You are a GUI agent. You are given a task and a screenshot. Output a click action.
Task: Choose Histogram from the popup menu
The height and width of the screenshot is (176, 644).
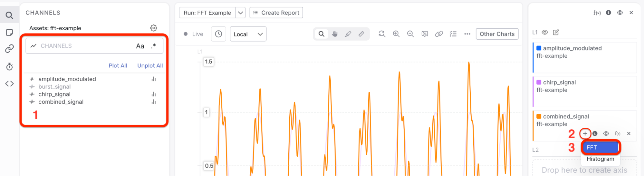[x=601, y=159]
